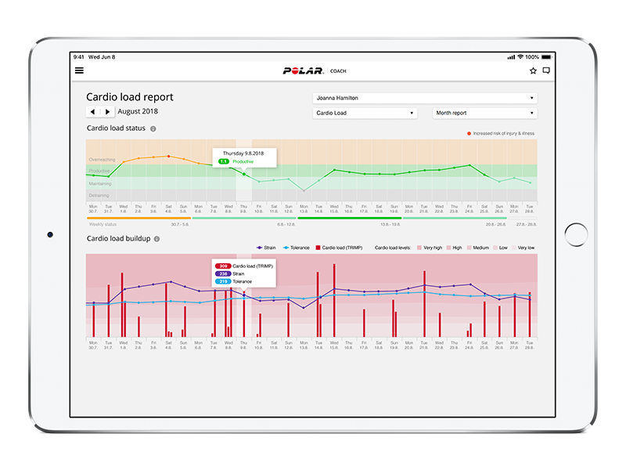This screenshot has height=470, width=626.
Task: Click the Polar logo
Action: 304,70
